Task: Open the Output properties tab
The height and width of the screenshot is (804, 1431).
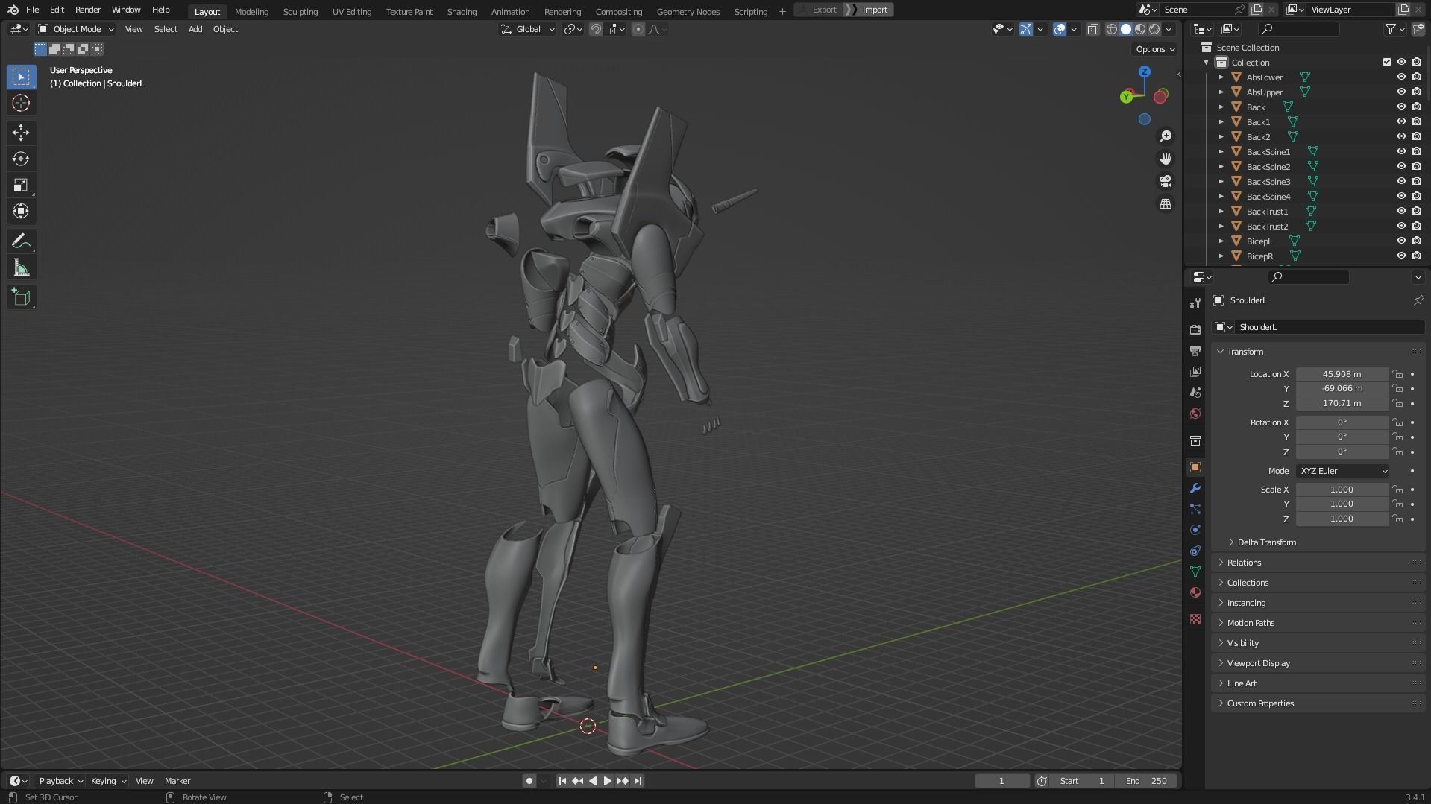Action: (x=1195, y=350)
